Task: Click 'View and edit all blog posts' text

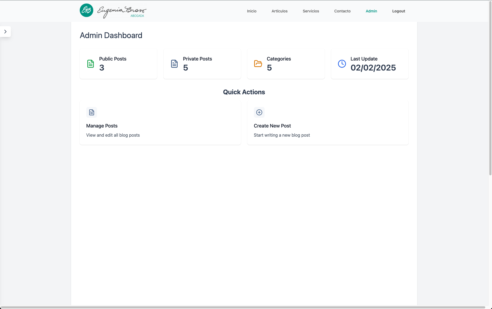Action: click(x=113, y=135)
